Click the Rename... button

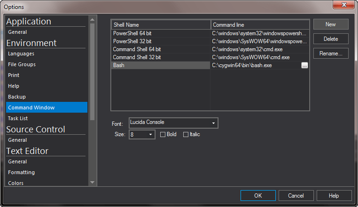(331, 54)
